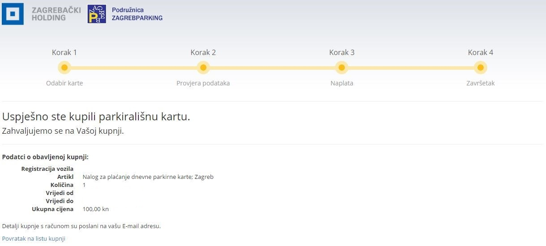Select the Naplata step label
The height and width of the screenshot is (246, 546).
tap(342, 83)
